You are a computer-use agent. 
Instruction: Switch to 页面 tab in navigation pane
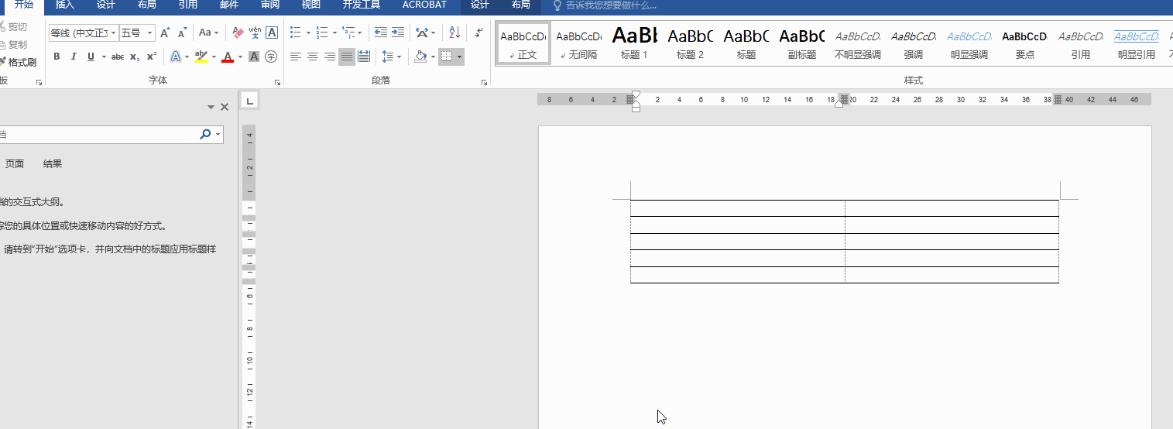pos(15,163)
